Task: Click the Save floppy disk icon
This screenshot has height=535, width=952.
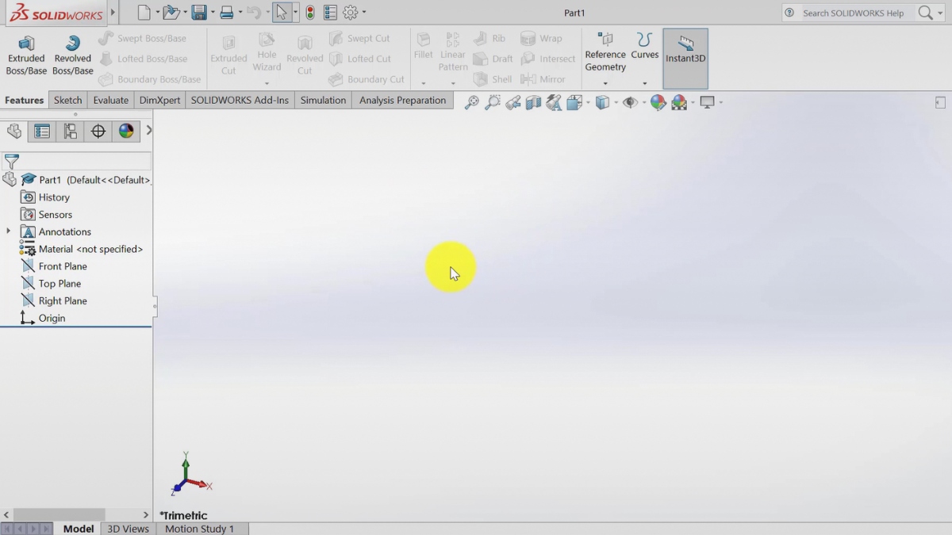Action: [x=199, y=12]
